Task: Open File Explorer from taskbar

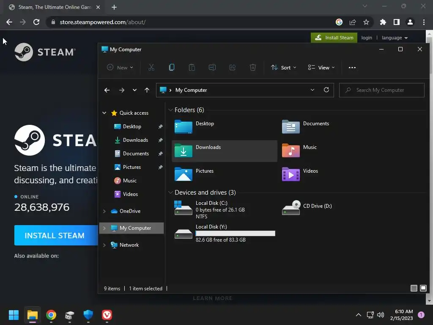Action: 32,315
